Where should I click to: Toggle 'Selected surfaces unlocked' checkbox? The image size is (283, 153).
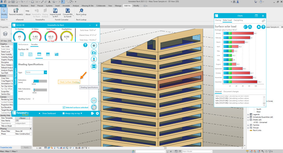tap(64, 108)
